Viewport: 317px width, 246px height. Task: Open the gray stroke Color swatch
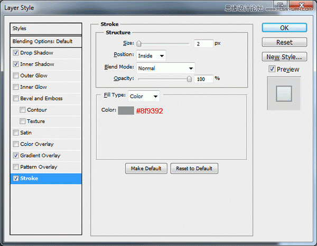tap(126, 111)
